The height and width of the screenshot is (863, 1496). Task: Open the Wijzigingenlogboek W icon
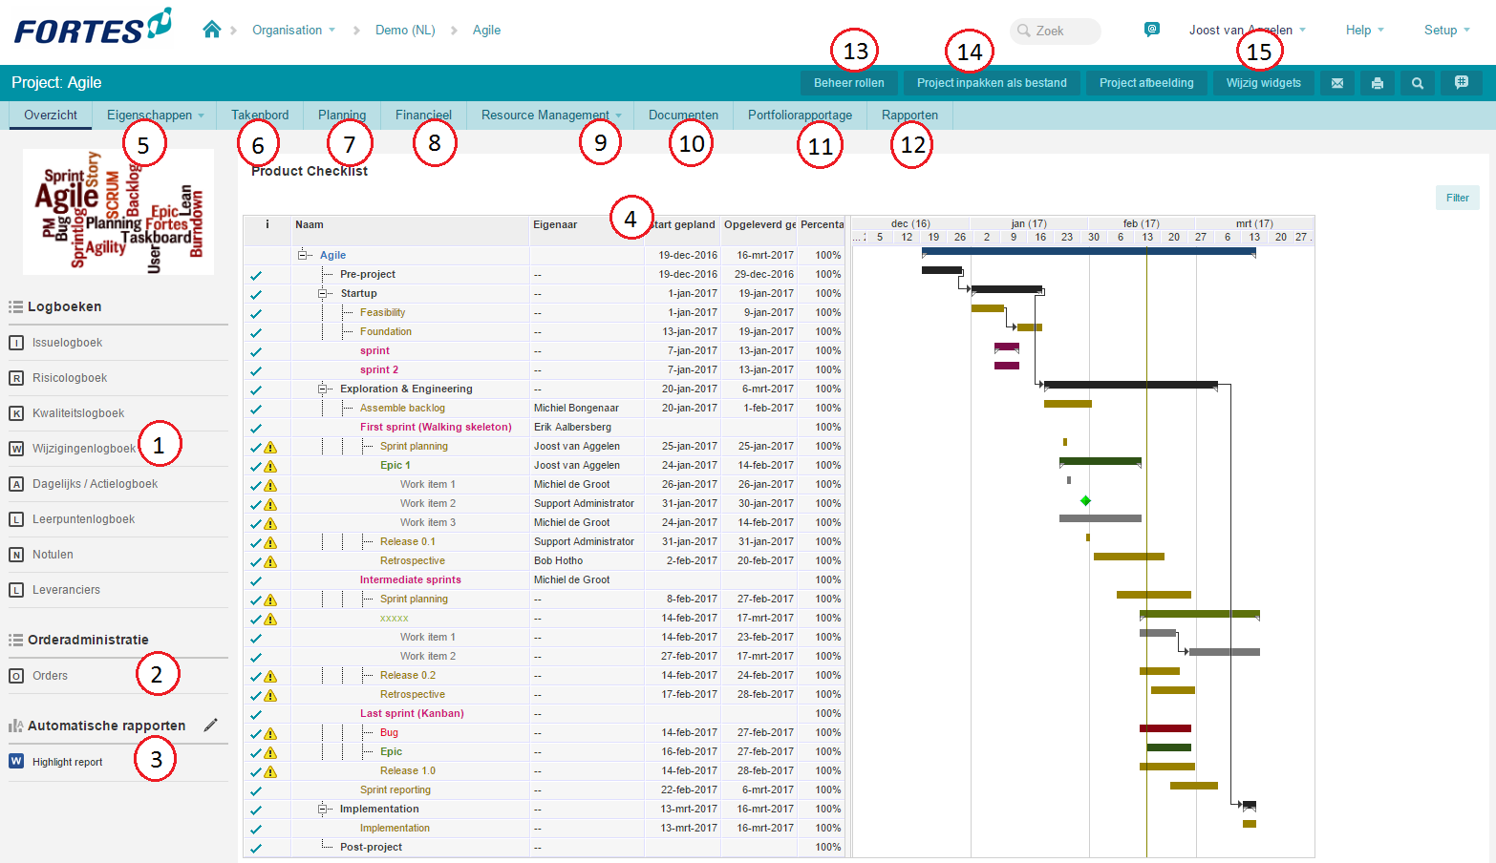pyautogui.click(x=16, y=449)
